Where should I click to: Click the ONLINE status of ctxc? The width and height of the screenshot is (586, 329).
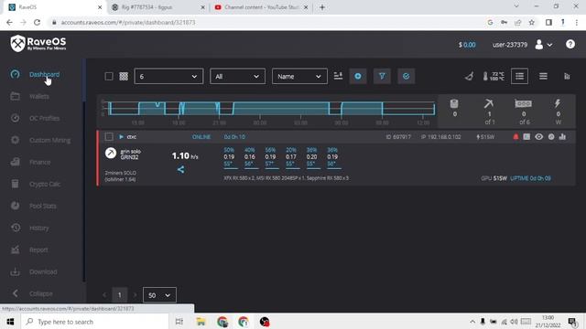(201, 137)
